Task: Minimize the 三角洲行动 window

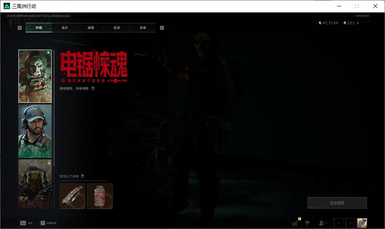Action: (339, 6)
